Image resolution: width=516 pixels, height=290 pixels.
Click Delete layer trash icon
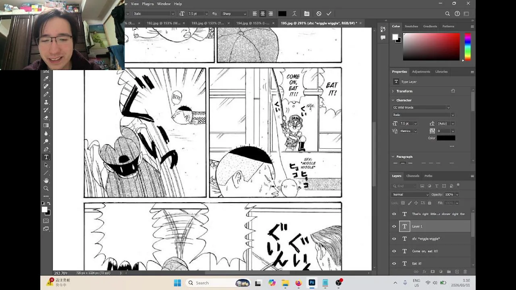(x=465, y=272)
